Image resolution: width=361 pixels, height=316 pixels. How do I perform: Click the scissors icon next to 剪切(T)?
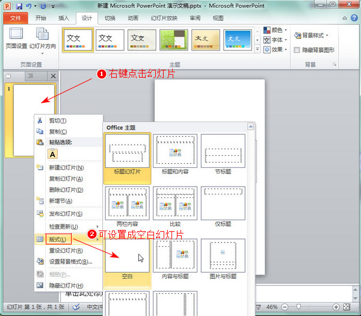pyautogui.click(x=40, y=120)
